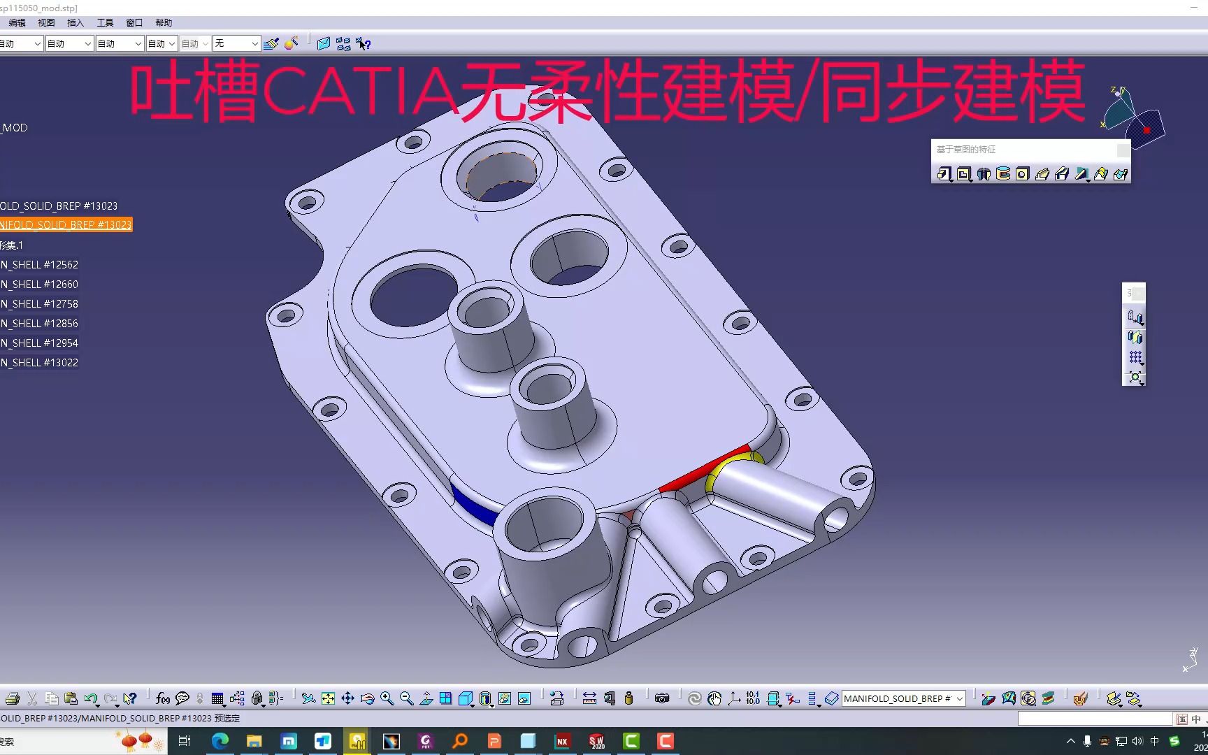Click the Painter brush icon
This screenshot has width=1208, height=755.
[271, 43]
